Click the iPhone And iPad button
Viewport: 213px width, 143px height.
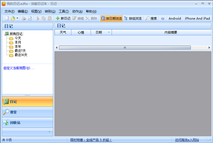coord(197,18)
